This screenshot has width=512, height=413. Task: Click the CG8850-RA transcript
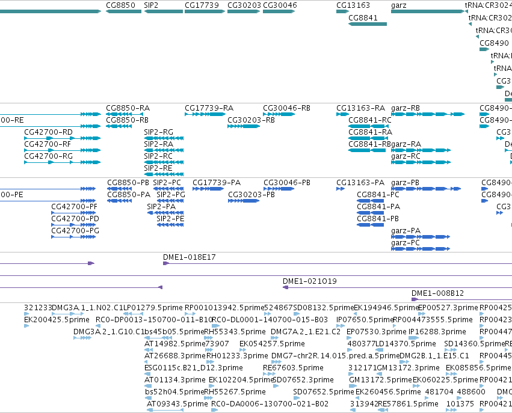coord(125,114)
